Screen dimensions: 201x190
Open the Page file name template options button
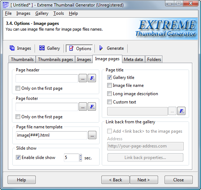(92, 135)
